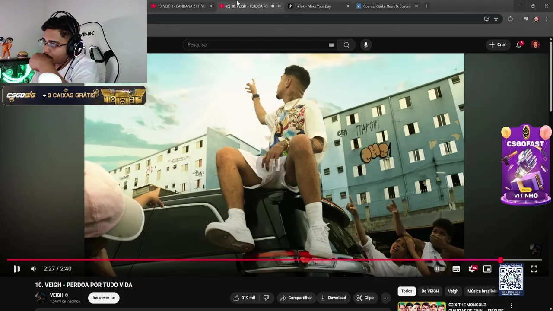This screenshot has height=311, width=553.
Task: Like the video with 319 mil
Action: point(244,298)
